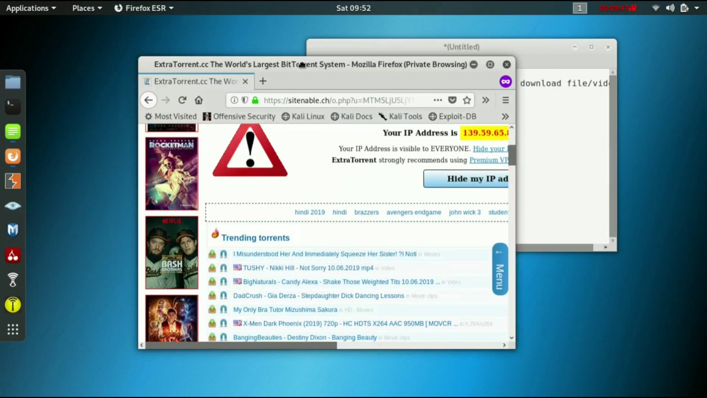Click the green padlock security icon

(255, 100)
